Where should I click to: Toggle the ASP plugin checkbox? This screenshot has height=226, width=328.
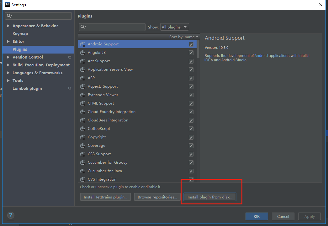pyautogui.click(x=191, y=78)
